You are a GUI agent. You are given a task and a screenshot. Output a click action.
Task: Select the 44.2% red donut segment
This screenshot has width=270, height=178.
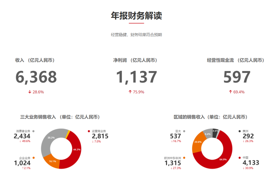[x=77, y=149]
